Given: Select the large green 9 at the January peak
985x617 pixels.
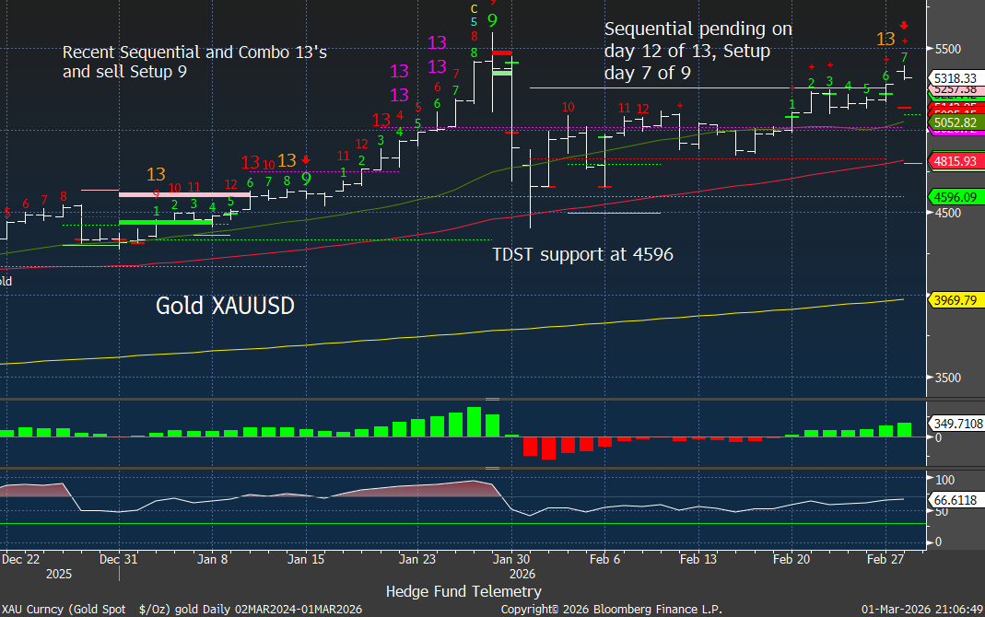Looking at the screenshot, I should tap(493, 19).
